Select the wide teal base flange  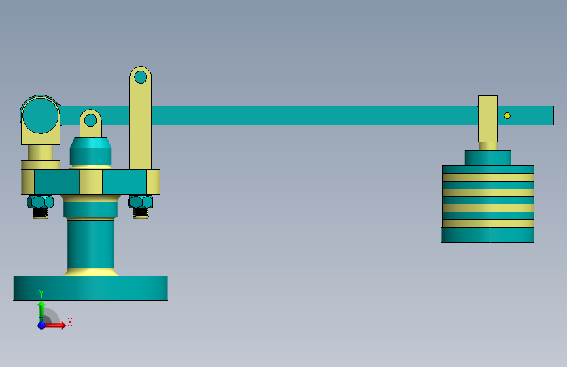90,288
